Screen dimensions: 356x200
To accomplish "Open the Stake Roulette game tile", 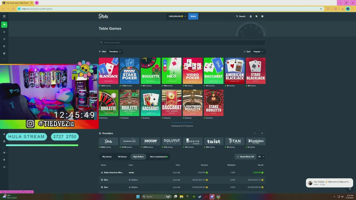I will 214,103.
